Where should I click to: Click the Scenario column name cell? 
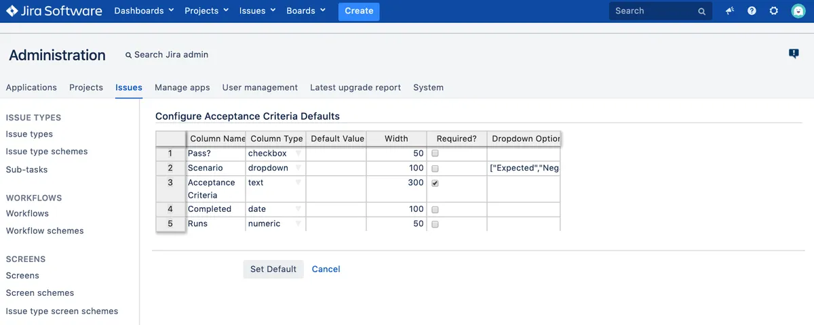click(x=216, y=168)
